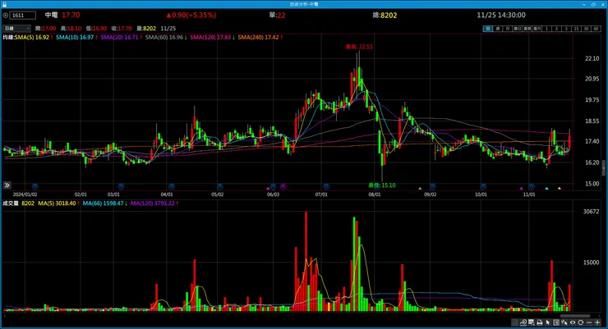Open the search icon beside stock code 1611

point(6,15)
